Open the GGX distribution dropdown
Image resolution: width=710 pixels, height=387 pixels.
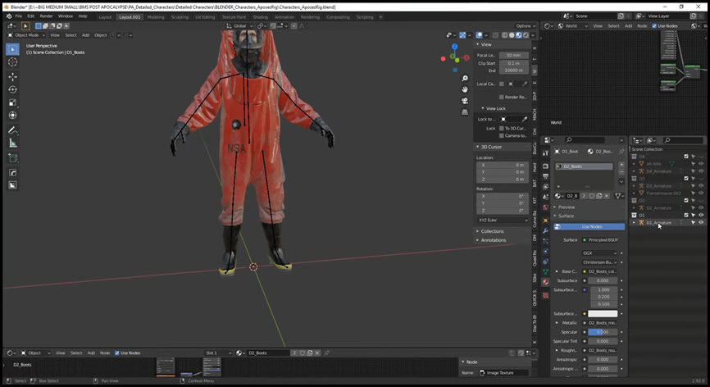pos(599,253)
